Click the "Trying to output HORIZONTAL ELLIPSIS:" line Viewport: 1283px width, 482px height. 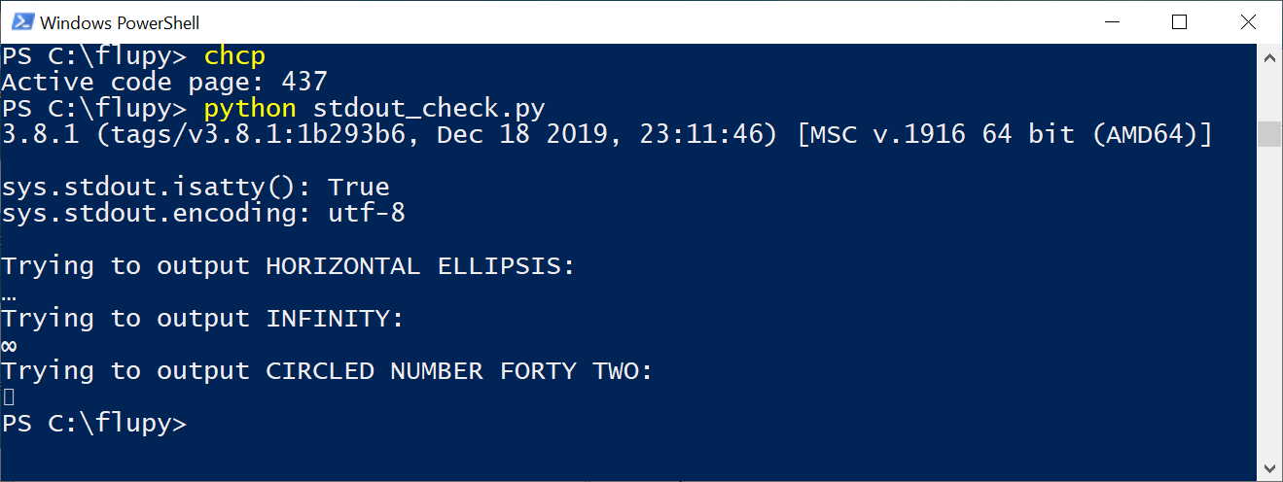pos(289,266)
